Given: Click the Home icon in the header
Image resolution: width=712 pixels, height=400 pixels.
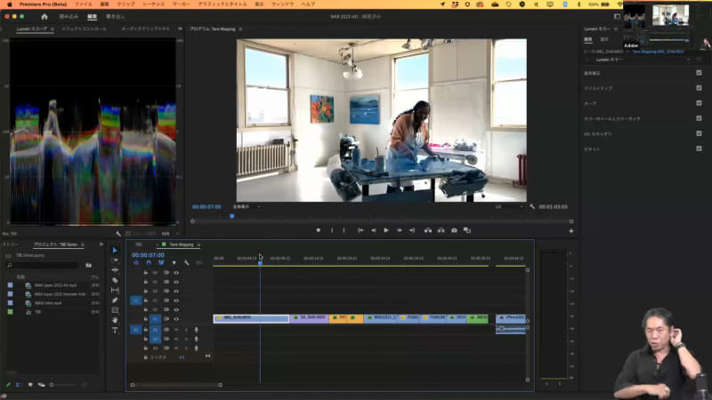Looking at the screenshot, I should pyautogui.click(x=44, y=16).
